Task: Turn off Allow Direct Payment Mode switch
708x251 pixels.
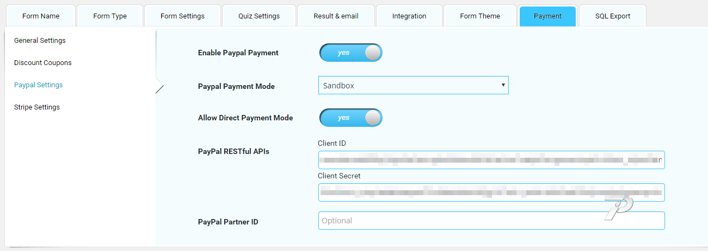Action: point(350,118)
